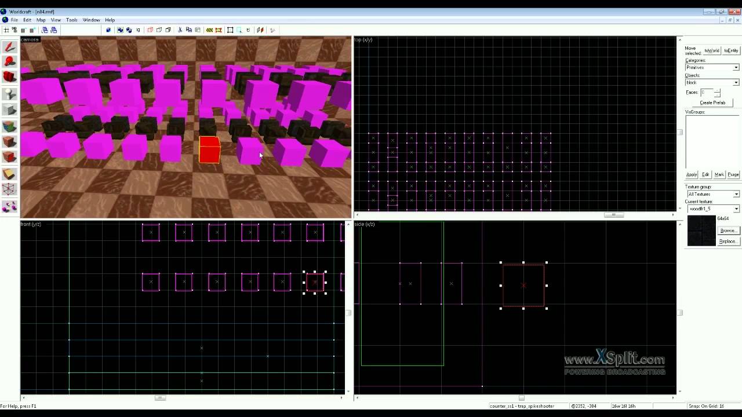This screenshot has height=417, width=742.
Task: Click the Smaller Grid toolbar icon
Action: point(23,30)
